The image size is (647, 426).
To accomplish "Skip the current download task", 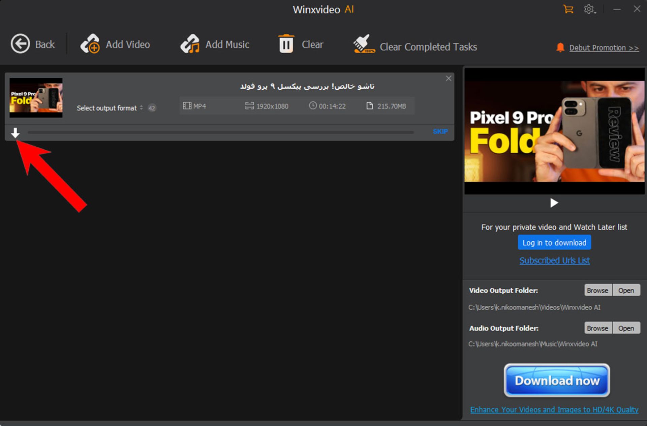I will 440,131.
